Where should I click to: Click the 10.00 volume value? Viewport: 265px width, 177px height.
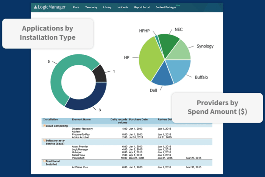[124, 158]
